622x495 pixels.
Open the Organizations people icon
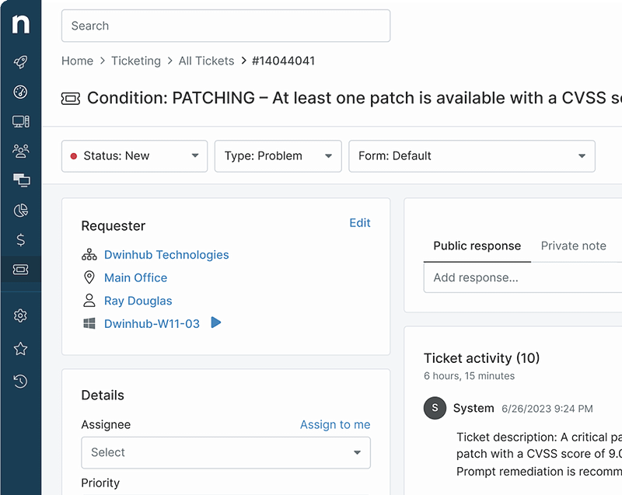coord(20,151)
